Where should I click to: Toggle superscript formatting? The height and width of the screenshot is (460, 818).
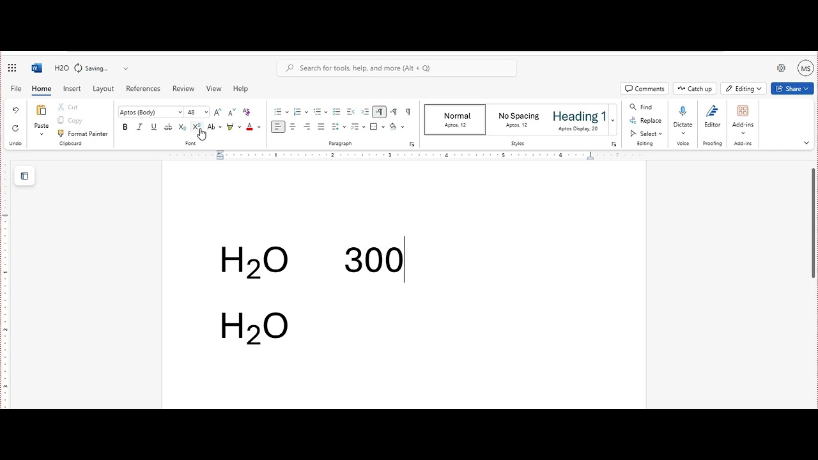(197, 127)
